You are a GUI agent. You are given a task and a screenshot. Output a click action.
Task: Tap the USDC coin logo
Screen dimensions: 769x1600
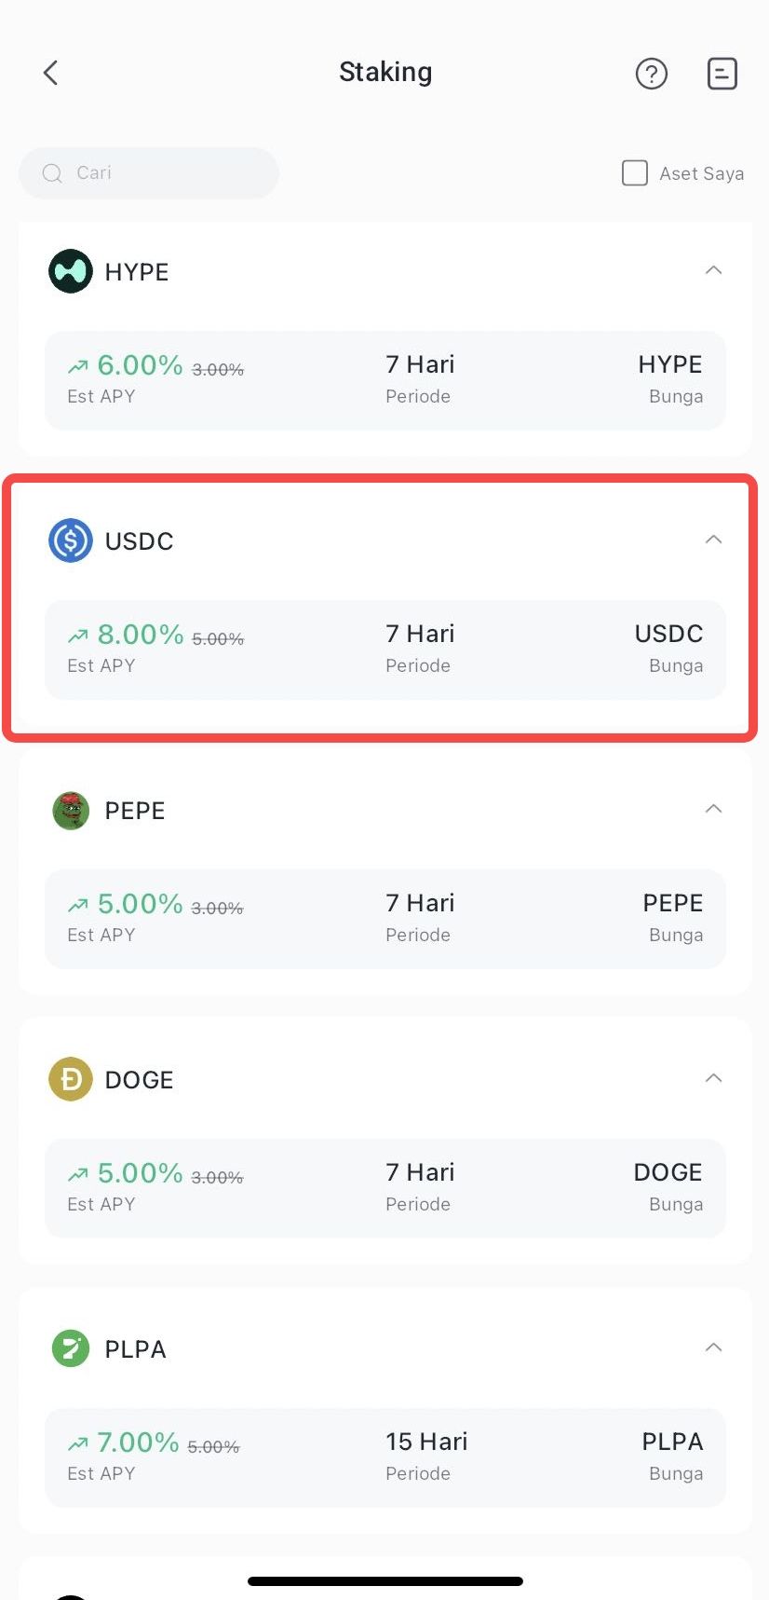point(71,540)
